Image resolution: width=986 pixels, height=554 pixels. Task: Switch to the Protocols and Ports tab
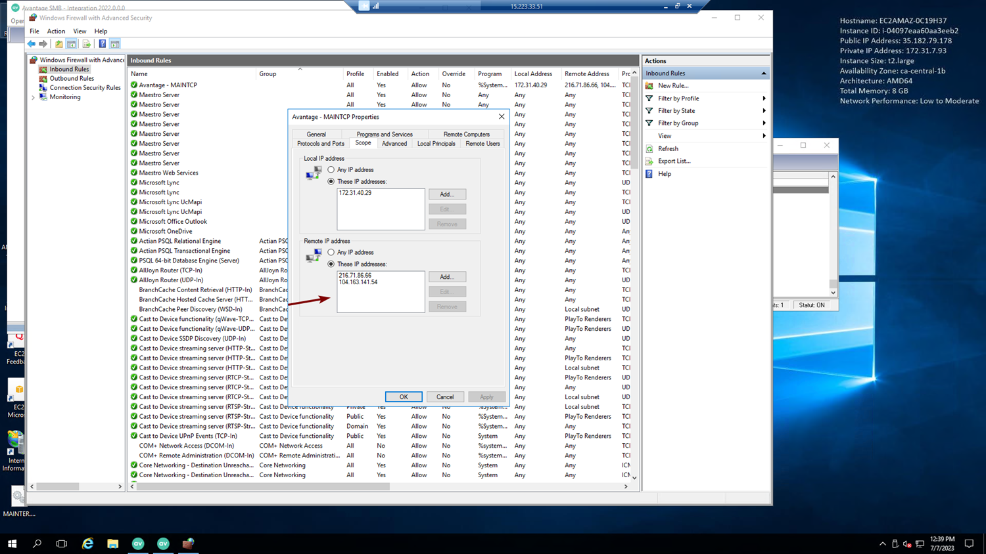[321, 144]
